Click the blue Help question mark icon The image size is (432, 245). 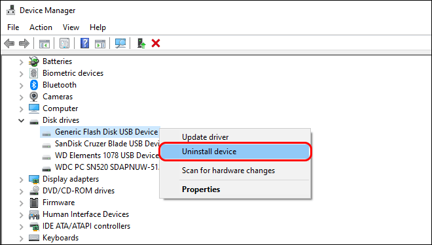click(x=84, y=43)
